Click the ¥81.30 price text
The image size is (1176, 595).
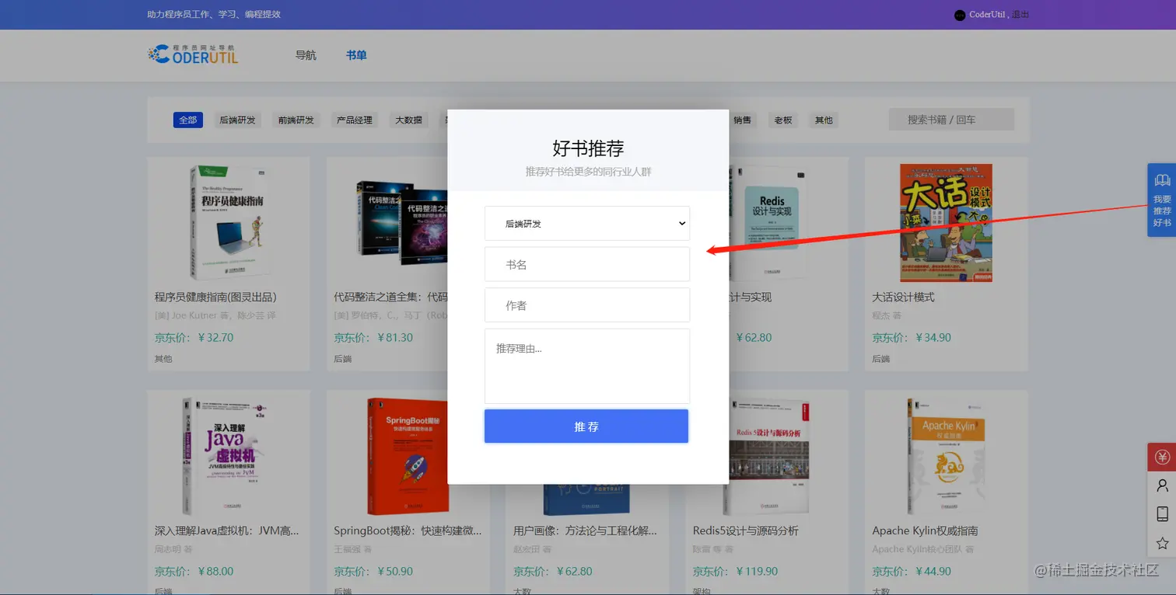[x=395, y=338]
